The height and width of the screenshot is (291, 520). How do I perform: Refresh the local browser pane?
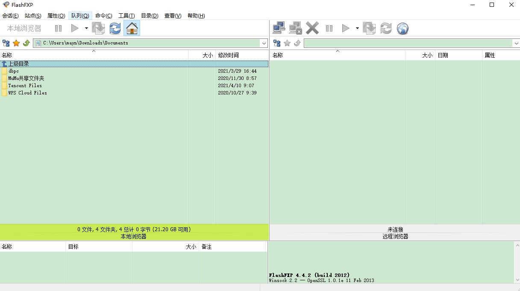115,29
